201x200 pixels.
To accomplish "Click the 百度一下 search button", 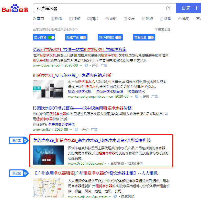I will 188,8.
